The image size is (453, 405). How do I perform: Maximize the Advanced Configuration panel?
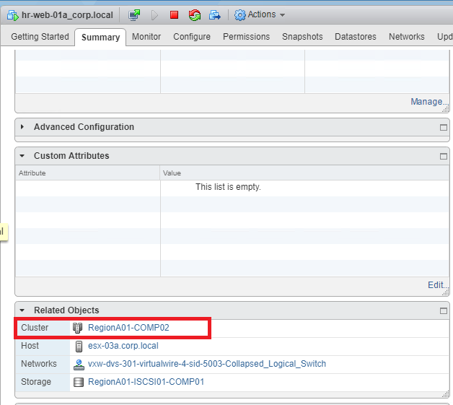(444, 127)
